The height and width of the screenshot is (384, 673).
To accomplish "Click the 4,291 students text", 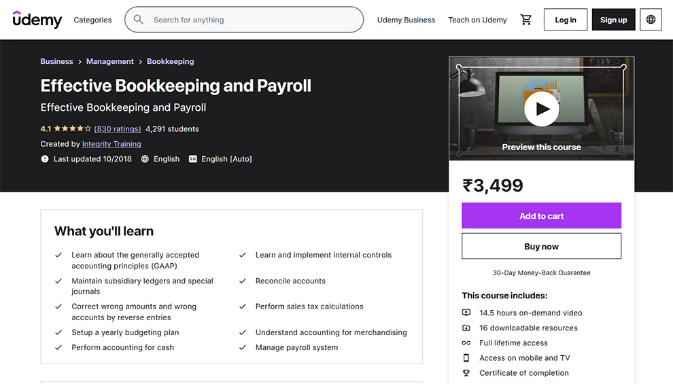I will point(172,128).
